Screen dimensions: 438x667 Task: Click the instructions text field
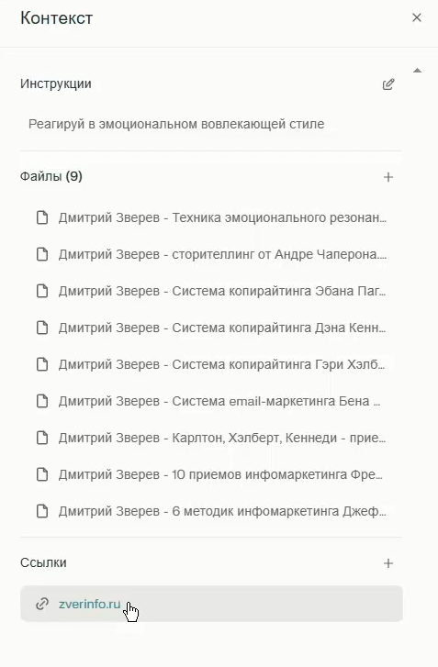(x=211, y=124)
